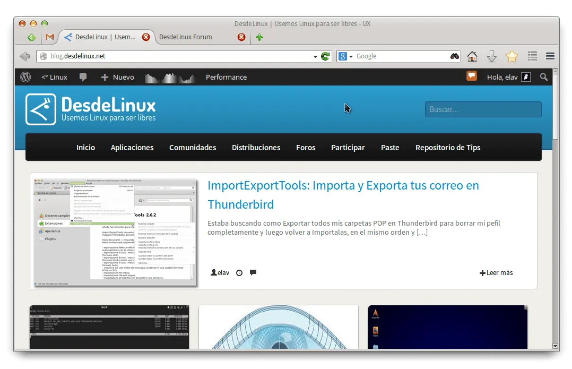This screenshot has height=369, width=572.
Task: Open the dark blue desktop thumbnail
Action: point(448,327)
